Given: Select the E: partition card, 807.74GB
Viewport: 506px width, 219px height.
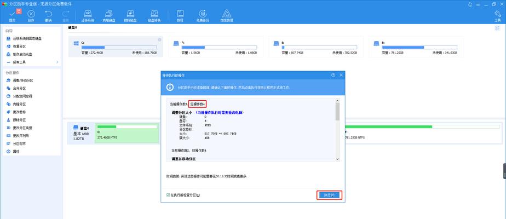Looking at the screenshot, I should (315, 47).
